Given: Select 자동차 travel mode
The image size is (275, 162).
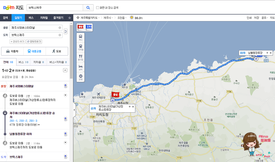Looking at the screenshot, I should click(12, 51).
